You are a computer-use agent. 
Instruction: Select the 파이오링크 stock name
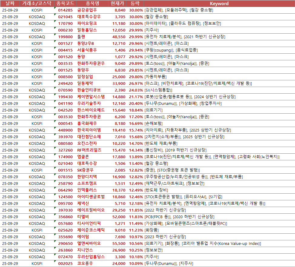click(87, 24)
